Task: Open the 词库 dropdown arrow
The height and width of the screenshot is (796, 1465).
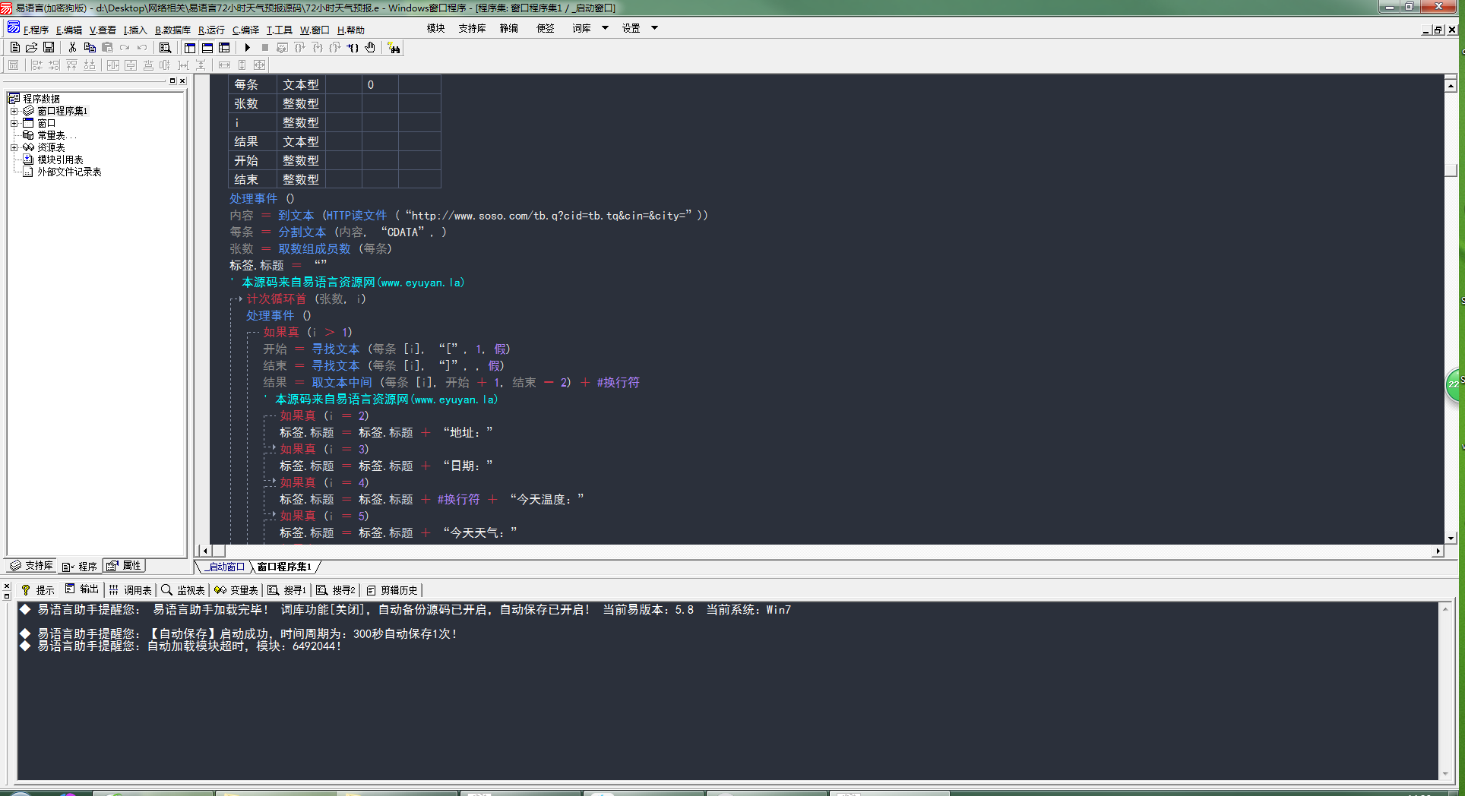Action: [x=606, y=28]
